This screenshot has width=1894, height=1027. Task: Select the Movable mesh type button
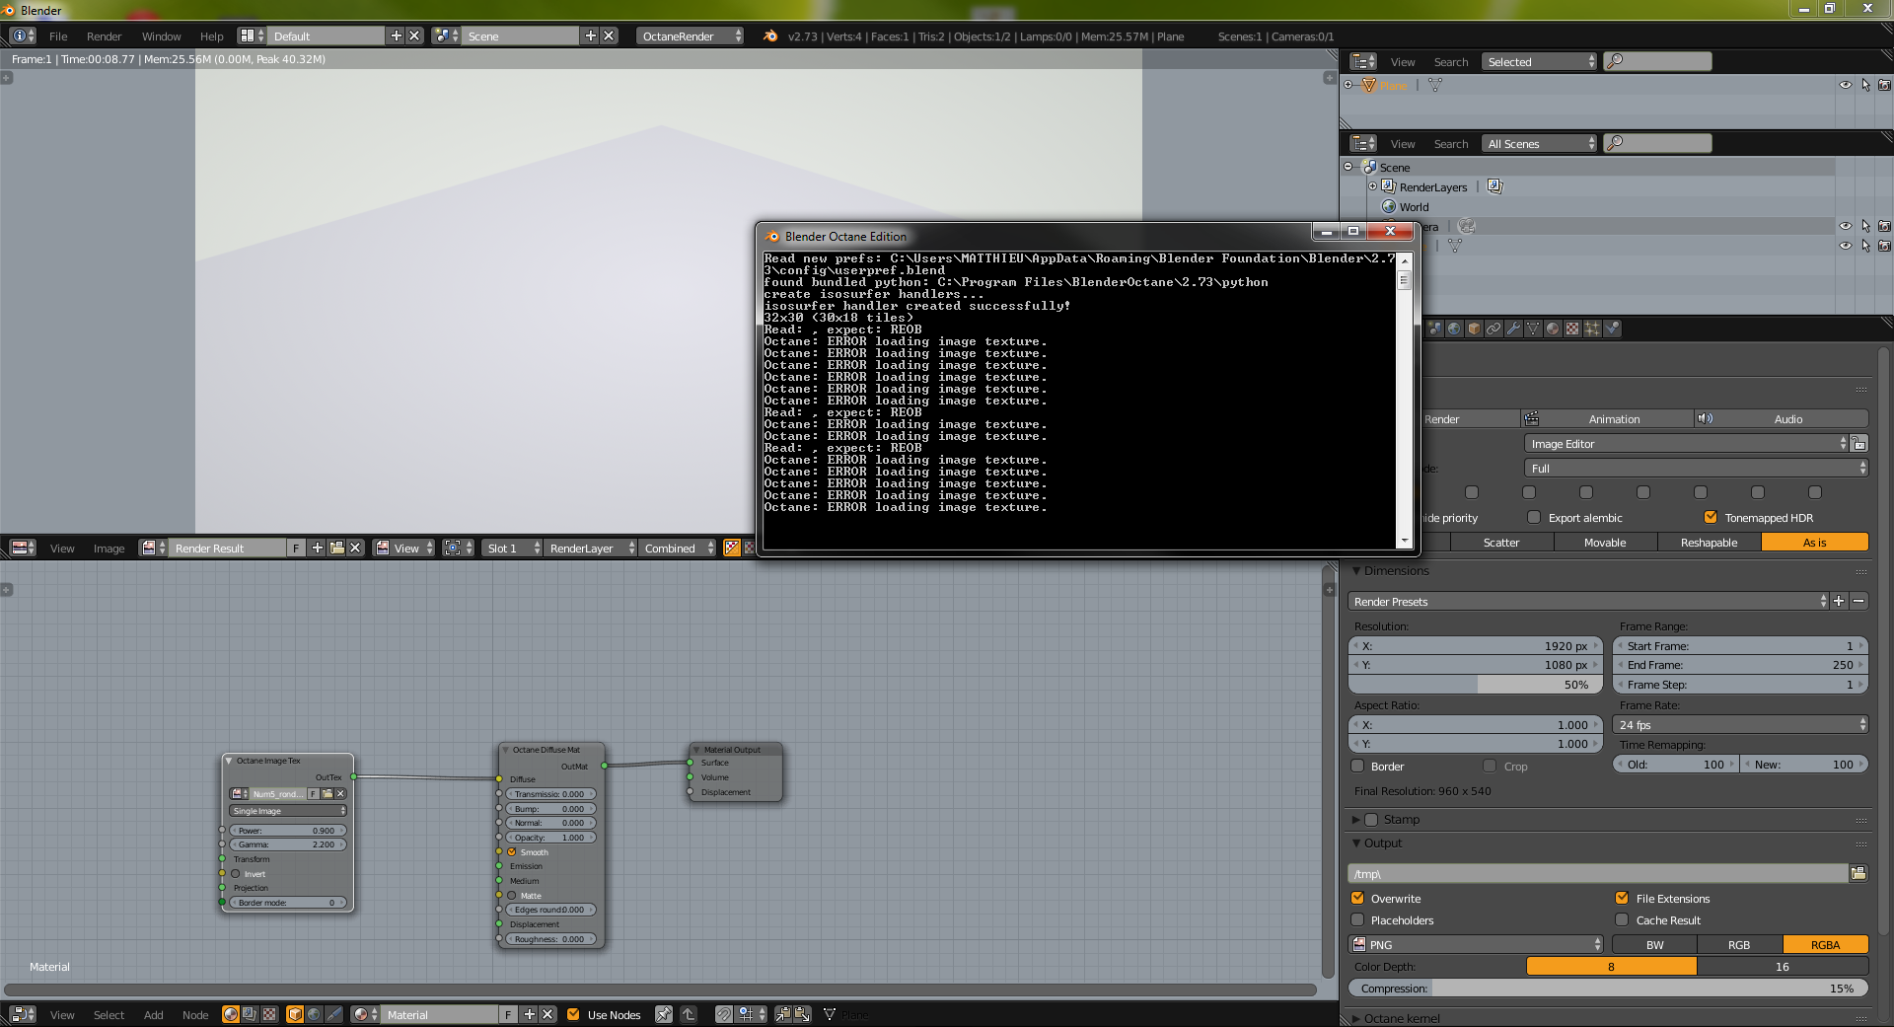(x=1605, y=543)
